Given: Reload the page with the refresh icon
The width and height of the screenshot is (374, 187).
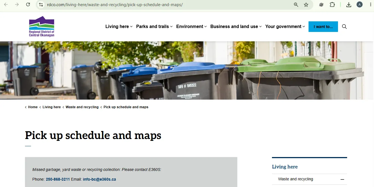Looking at the screenshot, I should tap(28, 5).
